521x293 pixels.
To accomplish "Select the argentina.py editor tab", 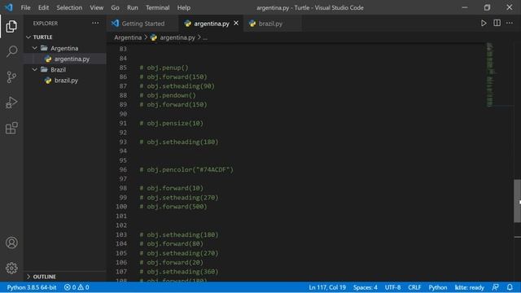I will [x=212, y=24].
